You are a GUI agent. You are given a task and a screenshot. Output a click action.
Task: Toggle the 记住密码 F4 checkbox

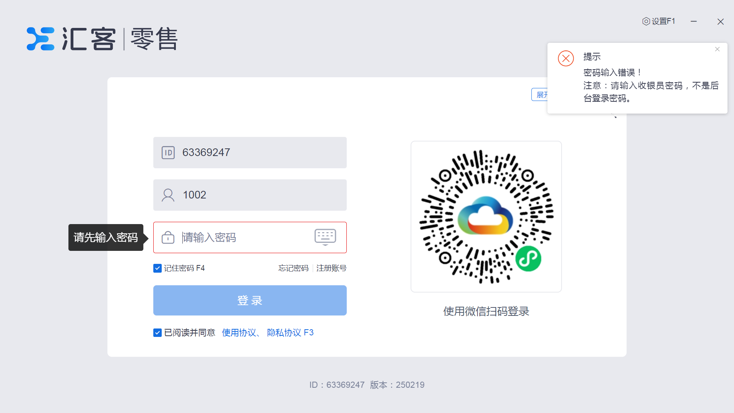click(x=158, y=268)
